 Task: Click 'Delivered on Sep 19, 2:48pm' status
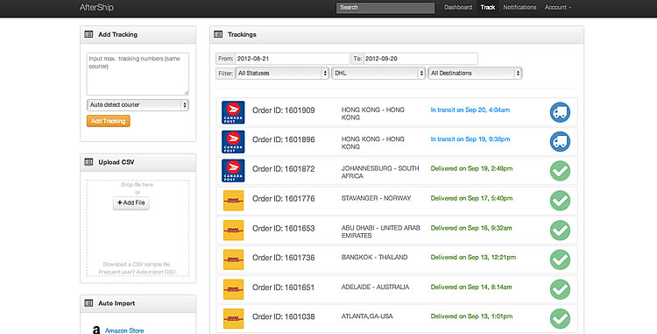pyautogui.click(x=471, y=168)
